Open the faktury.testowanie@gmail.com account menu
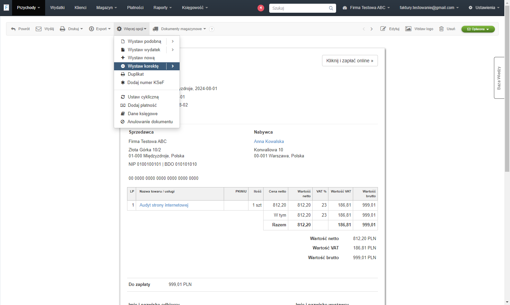This screenshot has height=305, width=510. [429, 8]
